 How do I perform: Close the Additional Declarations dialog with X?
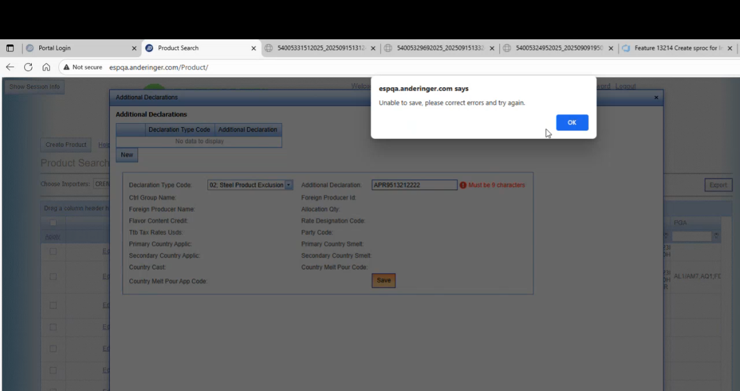pos(656,98)
